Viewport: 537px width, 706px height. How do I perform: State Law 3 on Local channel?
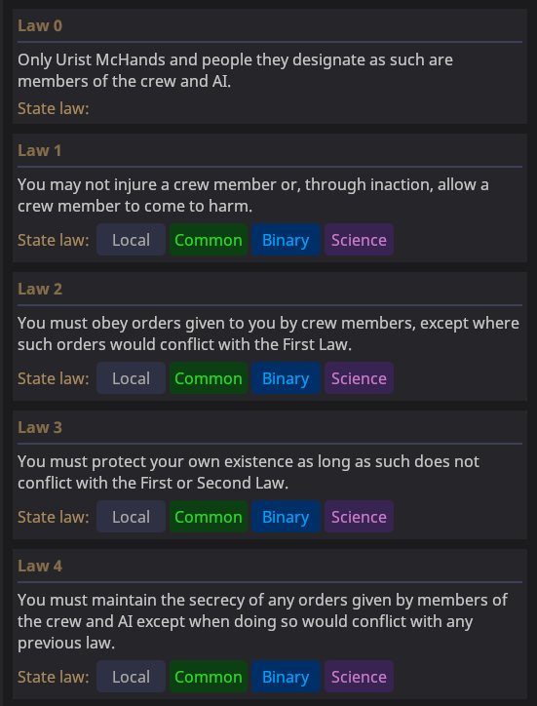click(131, 517)
